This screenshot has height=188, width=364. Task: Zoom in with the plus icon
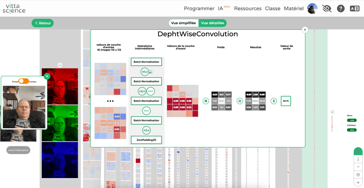[358, 182]
